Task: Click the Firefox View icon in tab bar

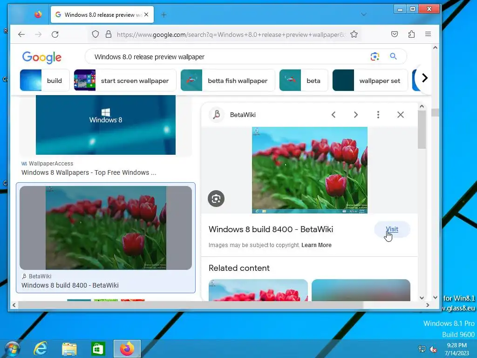Action: (x=38, y=14)
